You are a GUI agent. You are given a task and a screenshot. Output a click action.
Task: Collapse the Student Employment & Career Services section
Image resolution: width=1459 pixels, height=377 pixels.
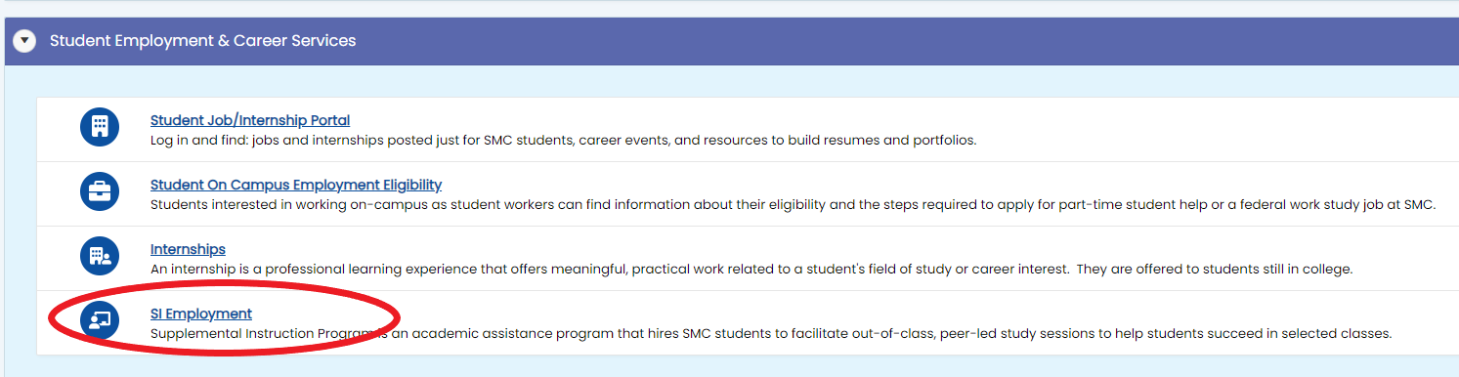(24, 41)
